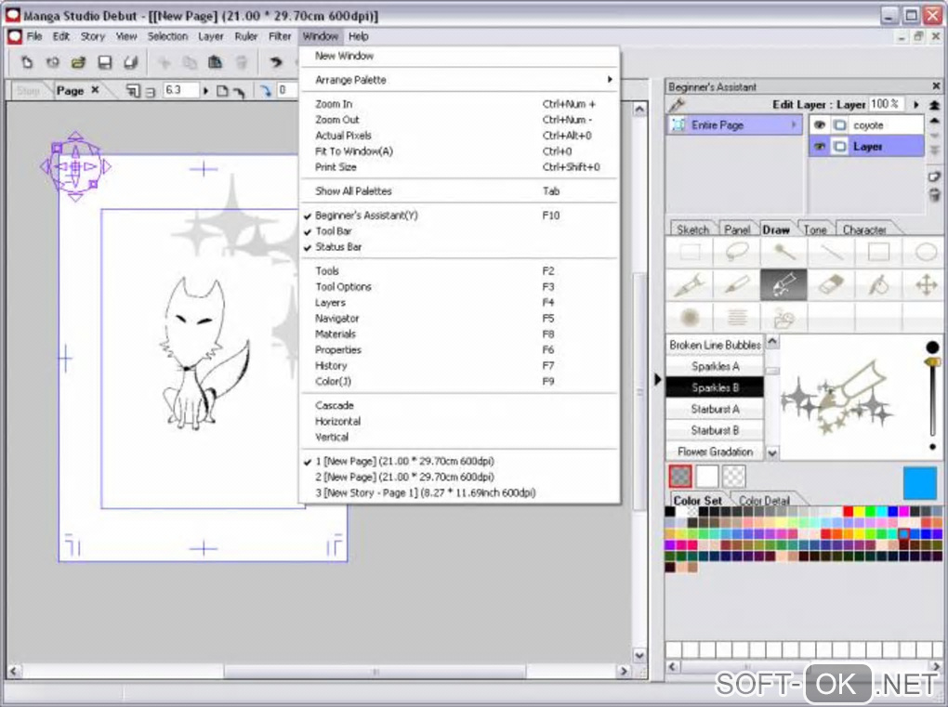948x707 pixels.
Task: Switch to the Tone tab
Action: click(x=814, y=229)
